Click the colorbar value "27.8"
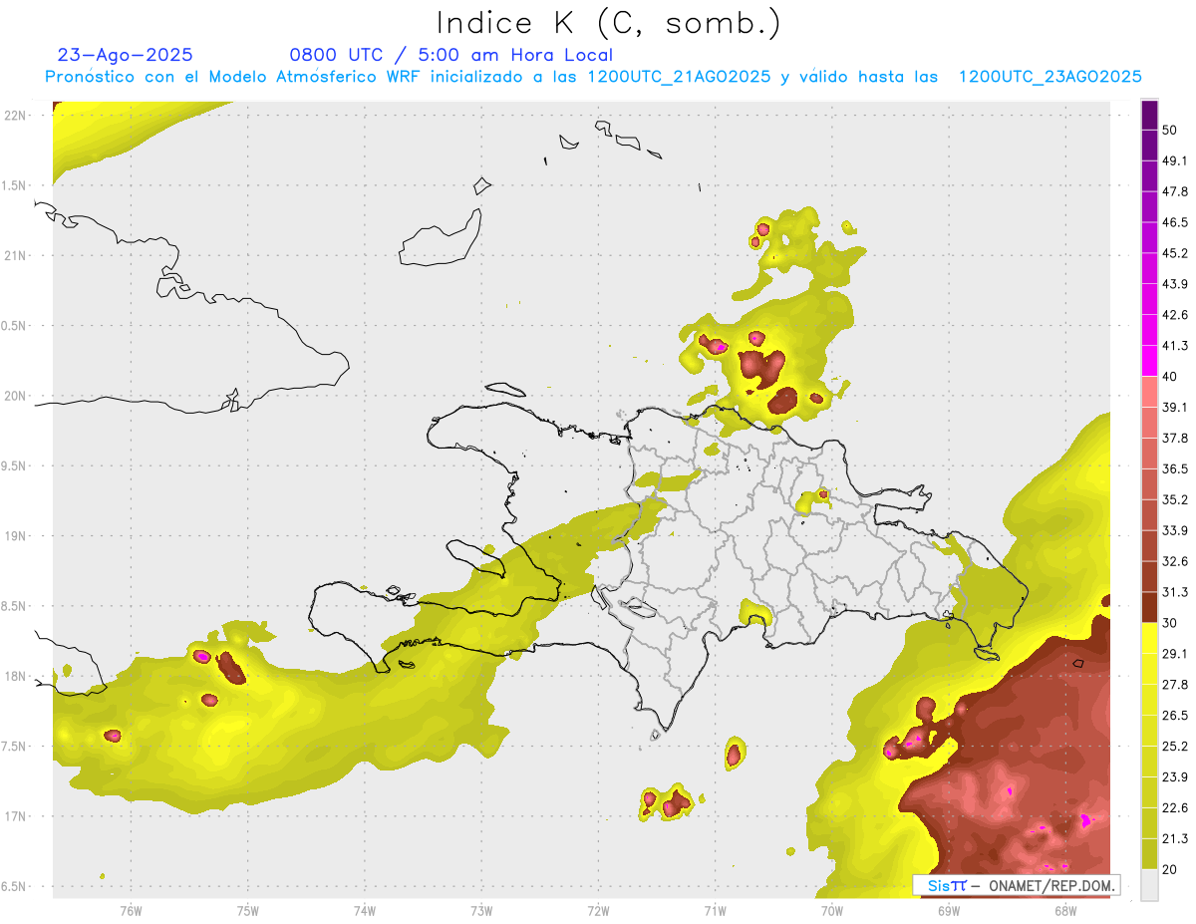 1175,685
